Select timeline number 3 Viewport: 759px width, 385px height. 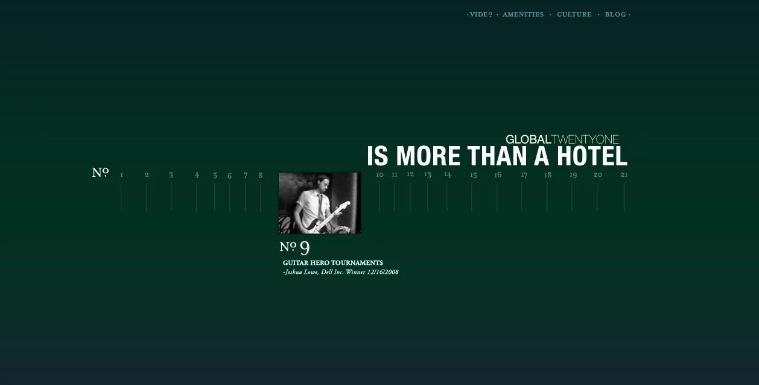[171, 175]
